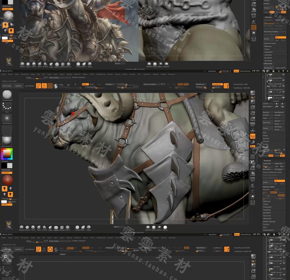Click Draw mode button in middle ZBrush window
The height and width of the screenshot is (280, 290).
click(44, 86)
